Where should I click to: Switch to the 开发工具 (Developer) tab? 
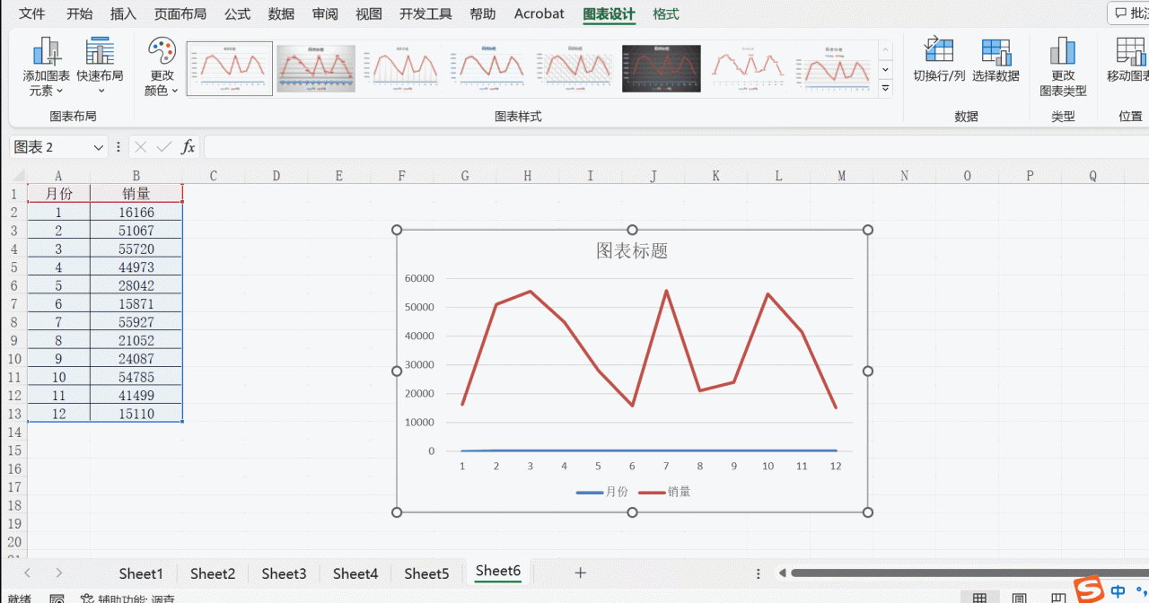(x=425, y=14)
